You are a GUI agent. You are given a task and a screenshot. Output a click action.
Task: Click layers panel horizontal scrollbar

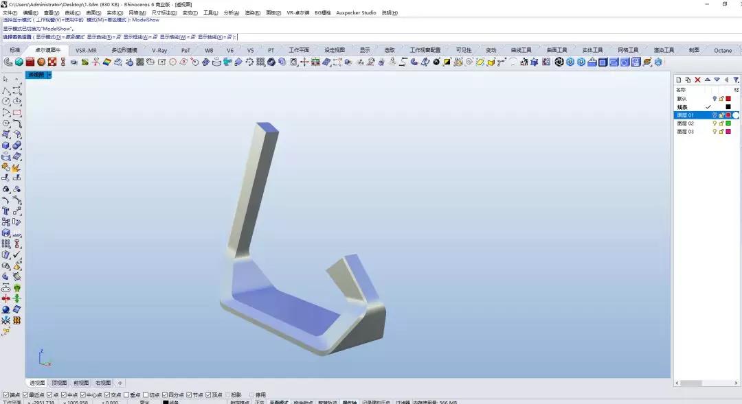(x=707, y=383)
